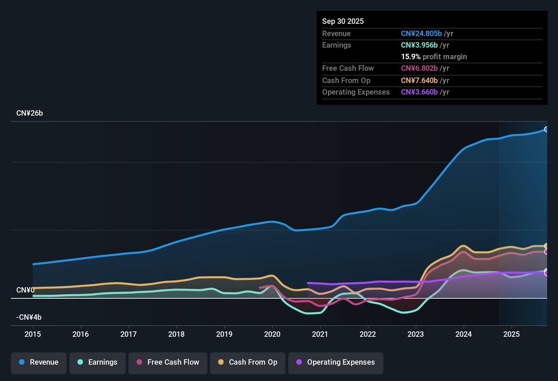Click the CN¥24.805b revenue value

pyautogui.click(x=421, y=33)
